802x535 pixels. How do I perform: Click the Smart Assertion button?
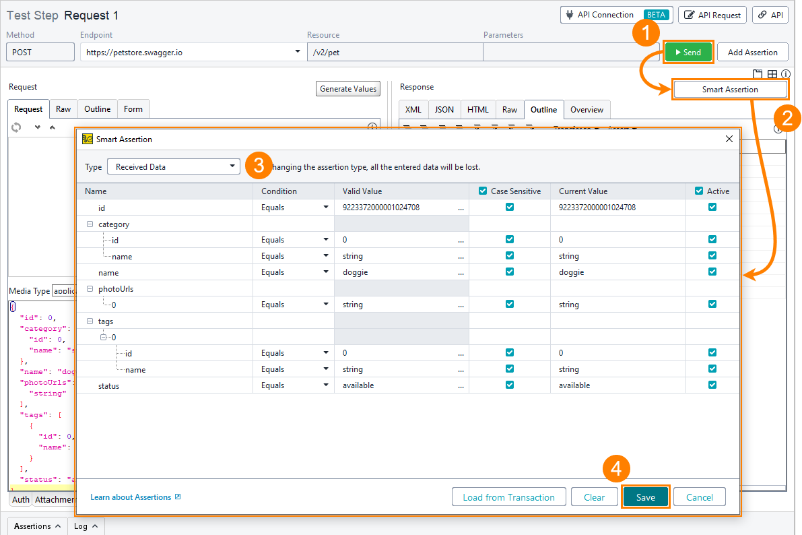(x=730, y=90)
